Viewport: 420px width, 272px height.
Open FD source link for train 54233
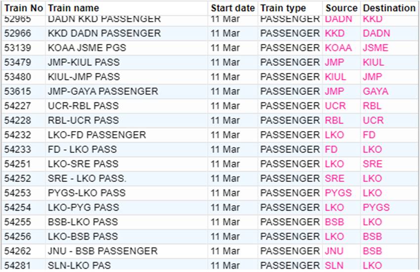[331, 149]
